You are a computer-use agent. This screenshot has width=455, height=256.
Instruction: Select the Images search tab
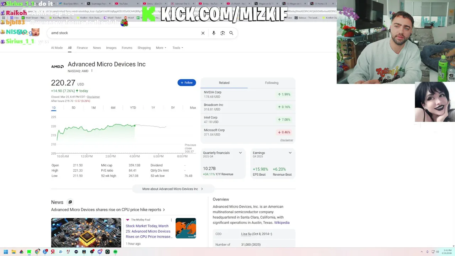click(111, 48)
